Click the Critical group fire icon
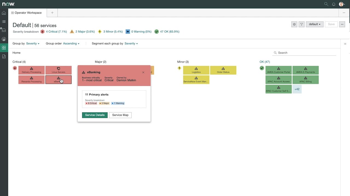This screenshot has height=196, width=350. (x=15, y=68)
